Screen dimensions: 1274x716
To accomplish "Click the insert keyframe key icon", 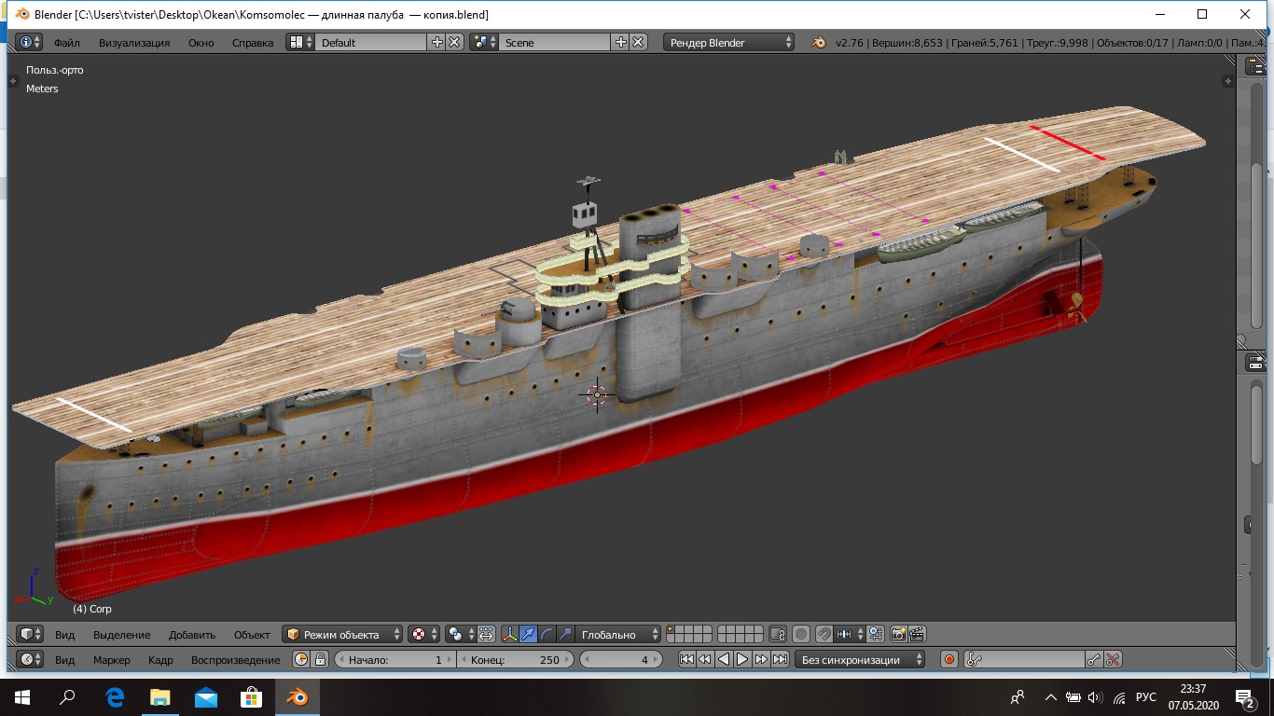I will [x=1094, y=660].
